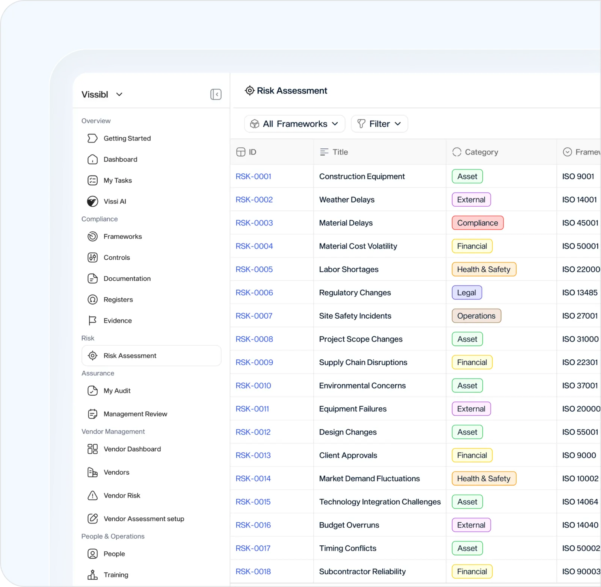Click ISO 27001 framework cell
This screenshot has height=587, width=601.
pos(580,316)
